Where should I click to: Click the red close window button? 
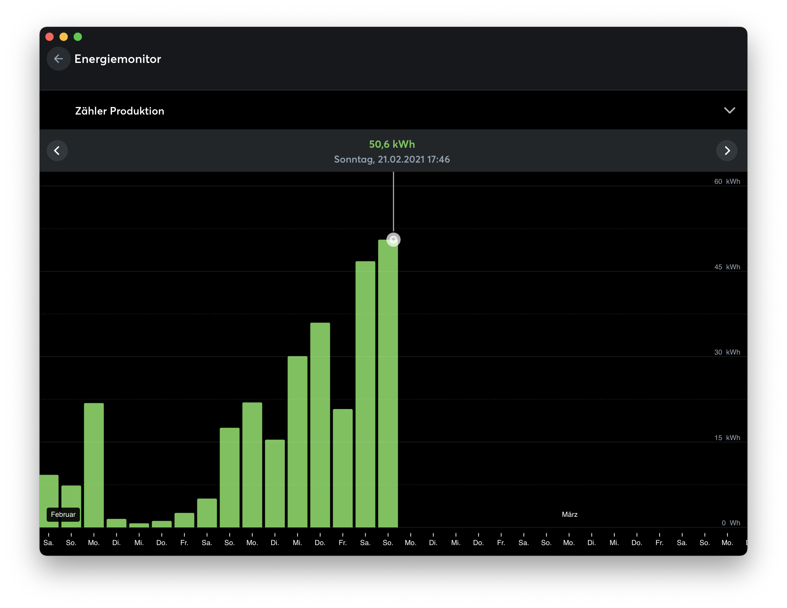(x=50, y=37)
